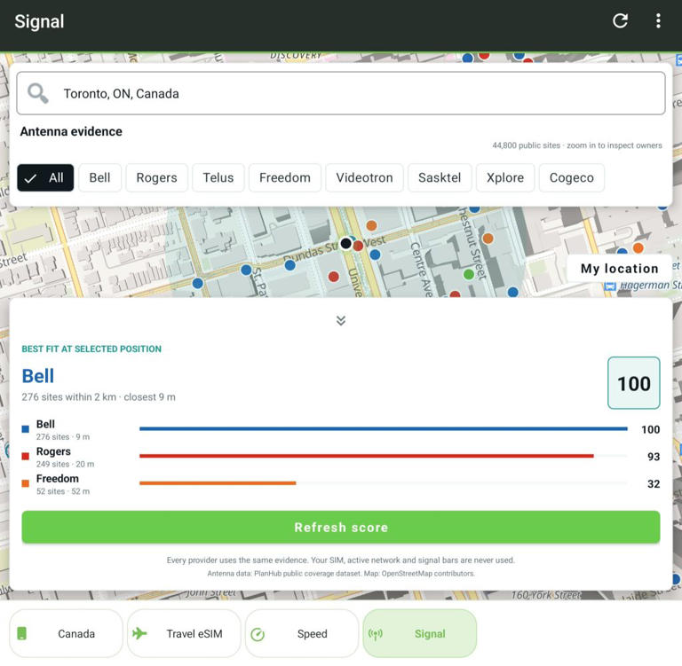Click the Toronto, ON, Canada search field

click(x=341, y=93)
